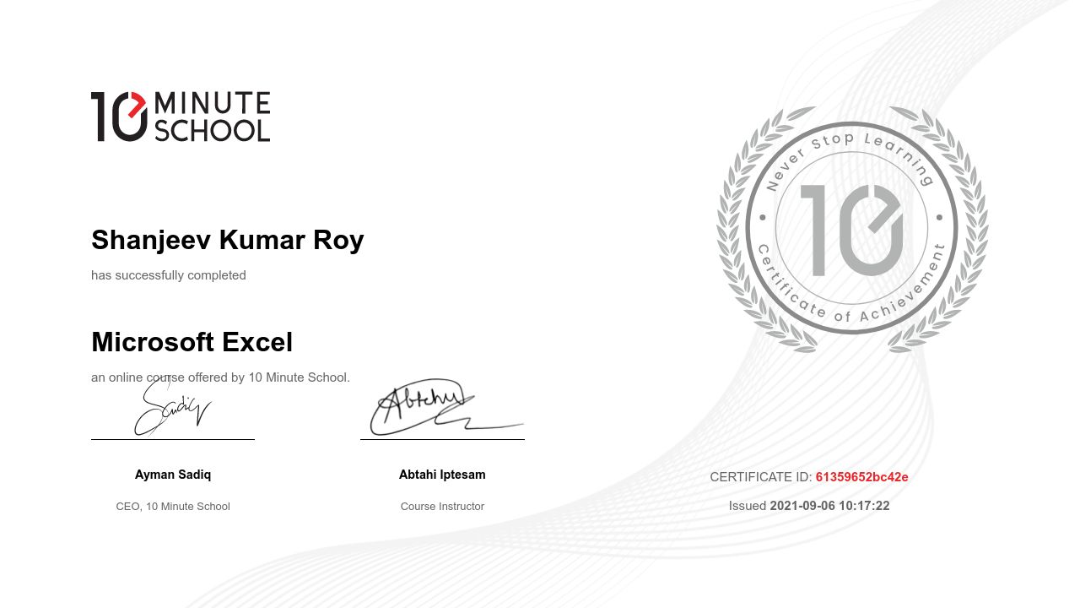This screenshot has width=1080, height=608.
Task: Click the "CERTIFICATE ID:" label
Action: tap(760, 477)
